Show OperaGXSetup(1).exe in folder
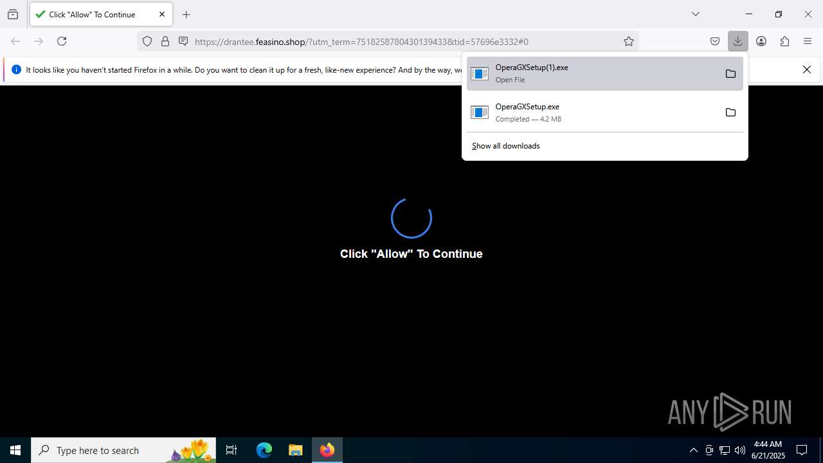Screen dimensions: 823x463 tap(730, 73)
